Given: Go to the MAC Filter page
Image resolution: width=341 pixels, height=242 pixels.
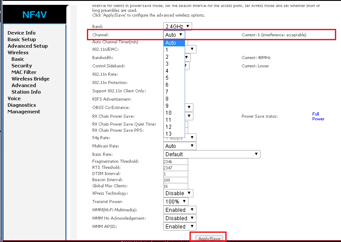Looking at the screenshot, I should pyautogui.click(x=24, y=72).
